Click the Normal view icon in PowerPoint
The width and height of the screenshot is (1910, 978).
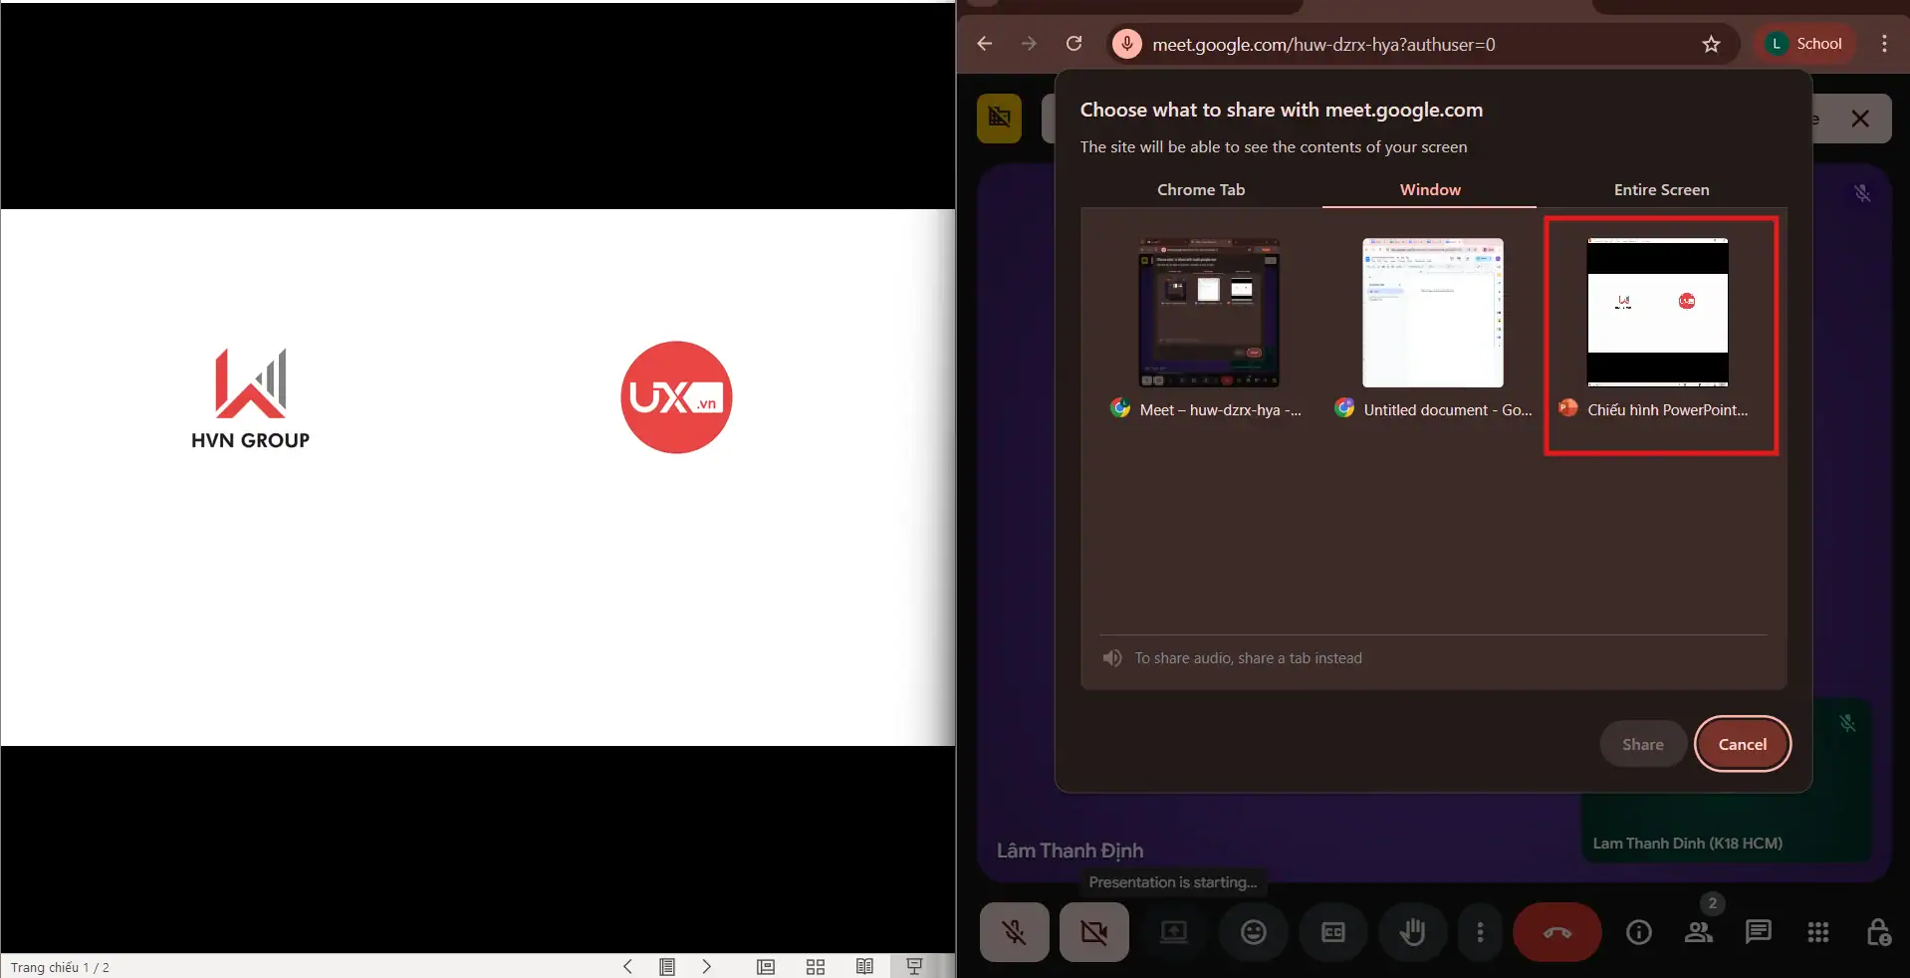(765, 966)
